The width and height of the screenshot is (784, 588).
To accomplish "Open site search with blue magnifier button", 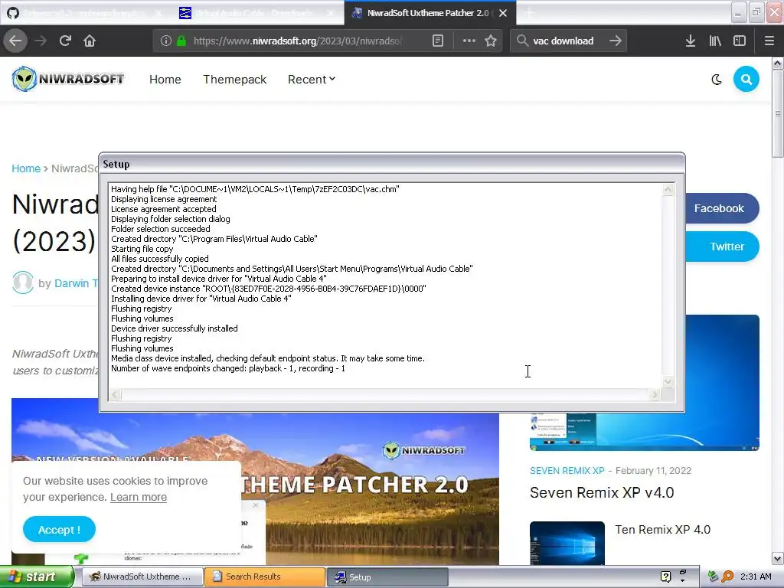I will point(746,79).
